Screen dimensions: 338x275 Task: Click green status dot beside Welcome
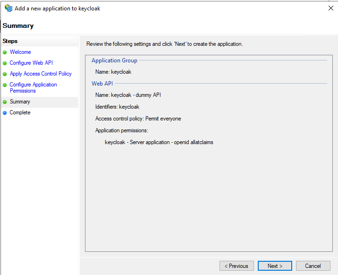click(5, 52)
